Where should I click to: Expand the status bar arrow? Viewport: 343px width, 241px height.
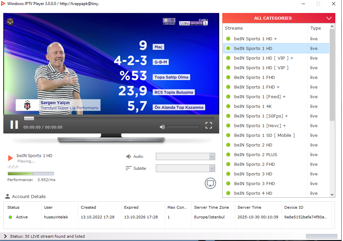[x=5, y=236]
